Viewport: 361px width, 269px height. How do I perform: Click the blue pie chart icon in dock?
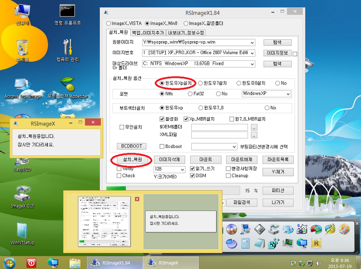231,243
